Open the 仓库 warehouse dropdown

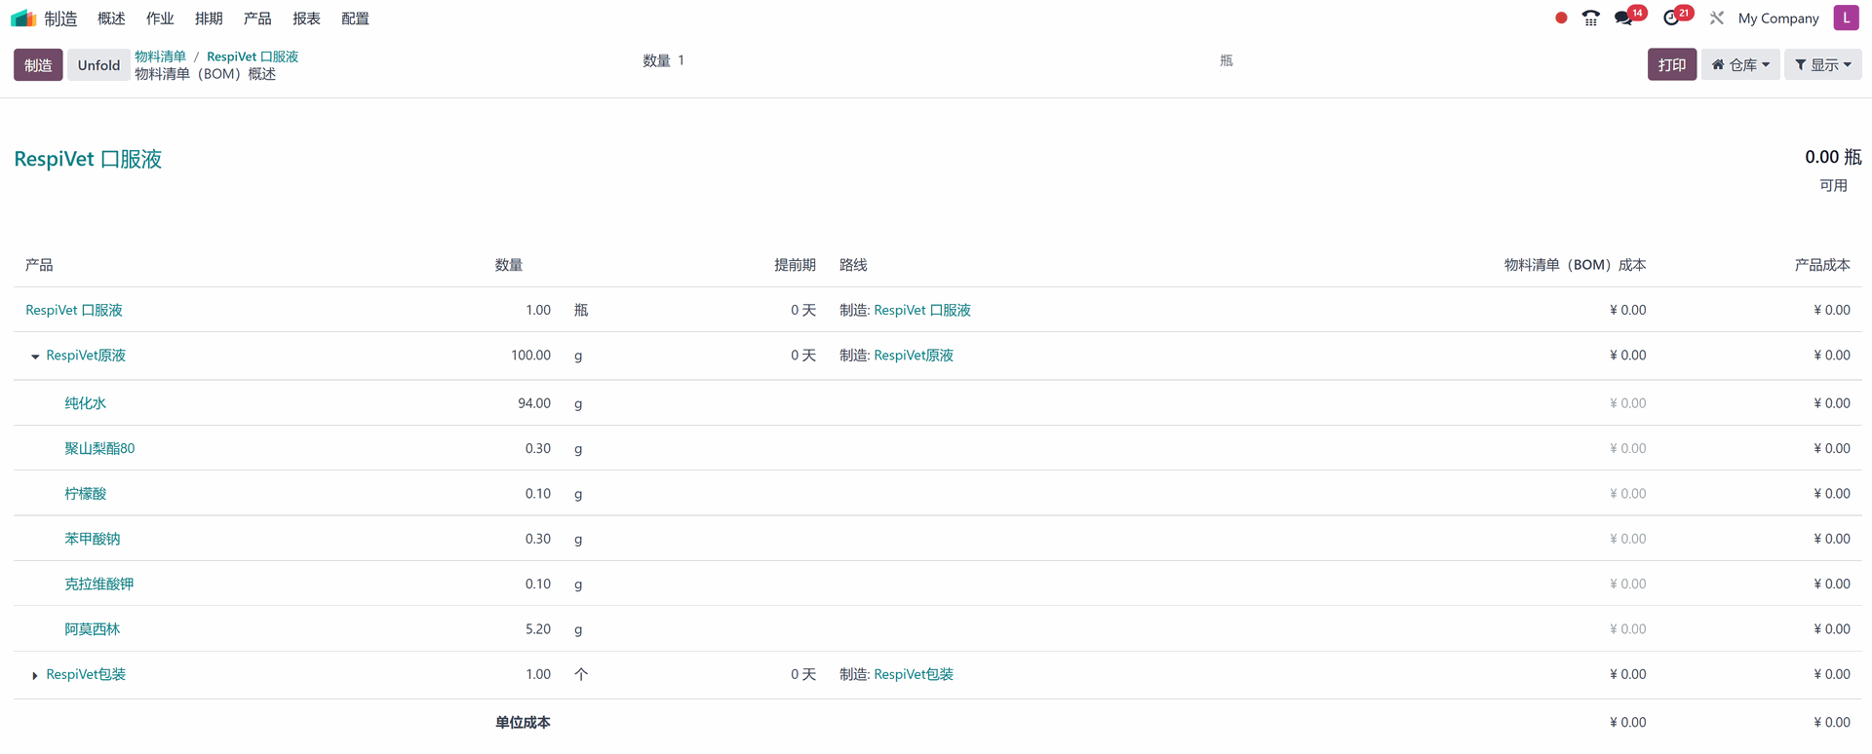pos(1740,64)
